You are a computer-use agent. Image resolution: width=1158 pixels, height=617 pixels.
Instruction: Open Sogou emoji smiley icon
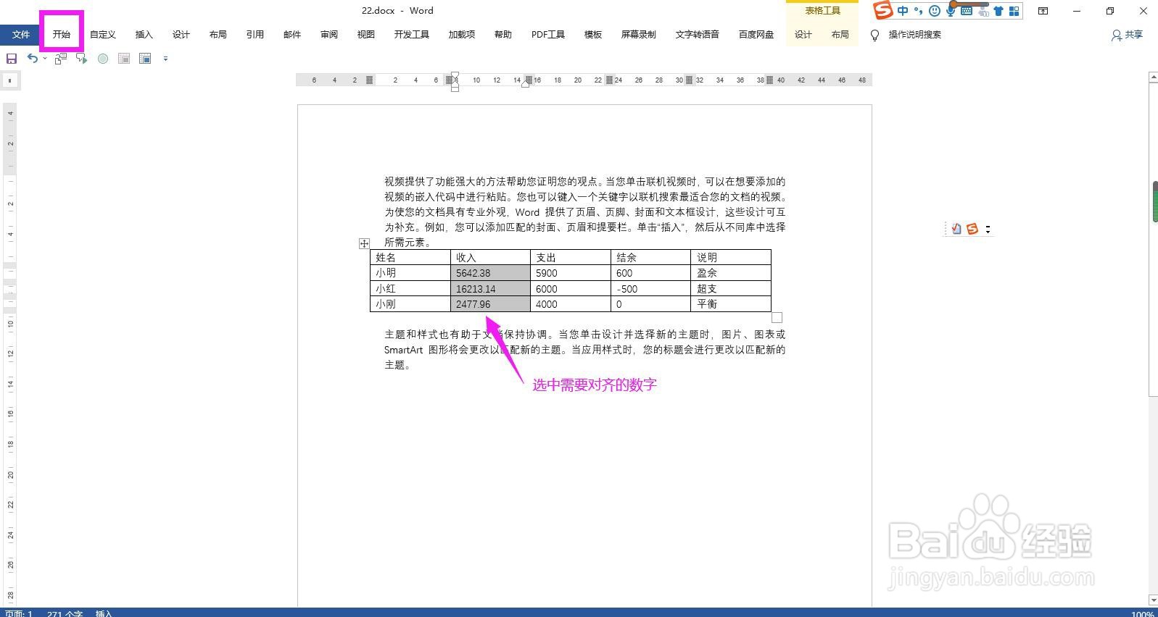(935, 10)
